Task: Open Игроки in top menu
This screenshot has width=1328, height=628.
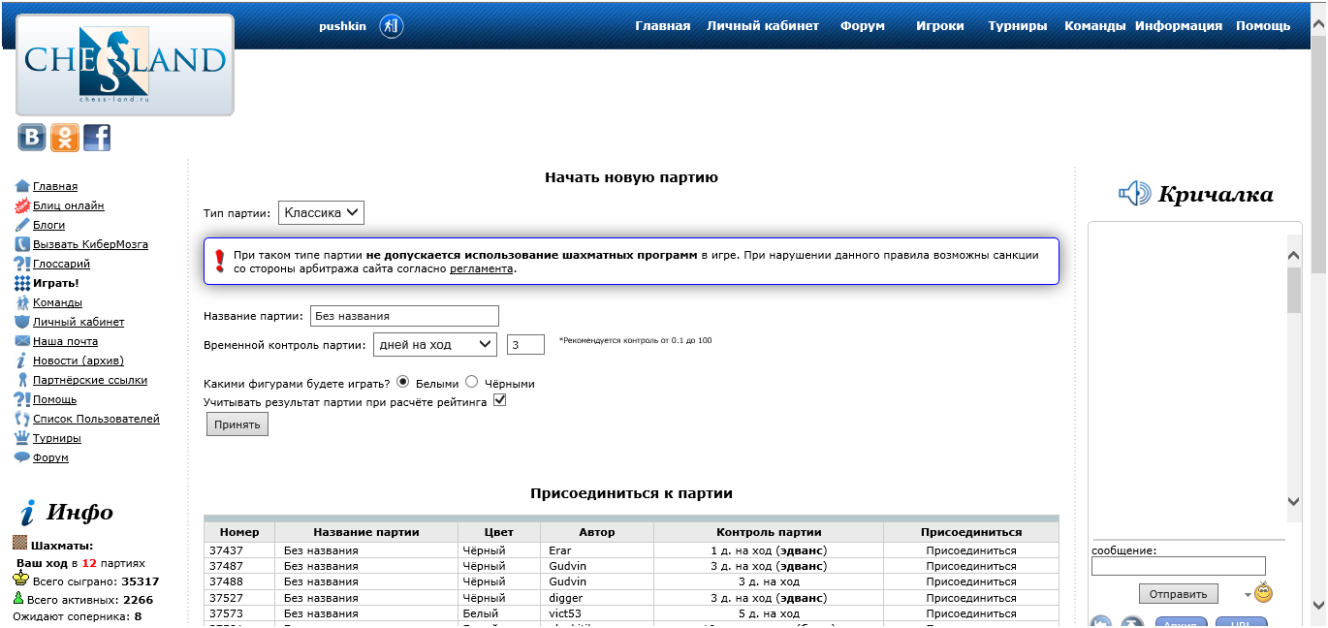Action: point(940,26)
